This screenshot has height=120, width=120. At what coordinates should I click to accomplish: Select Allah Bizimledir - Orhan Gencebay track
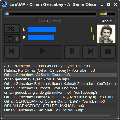click(60, 66)
